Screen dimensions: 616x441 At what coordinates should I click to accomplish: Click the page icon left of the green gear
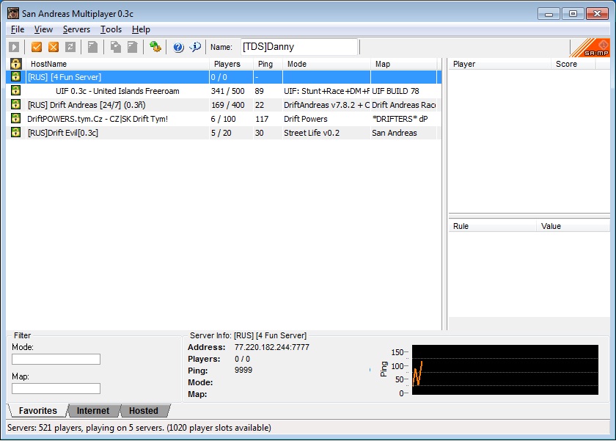point(133,47)
